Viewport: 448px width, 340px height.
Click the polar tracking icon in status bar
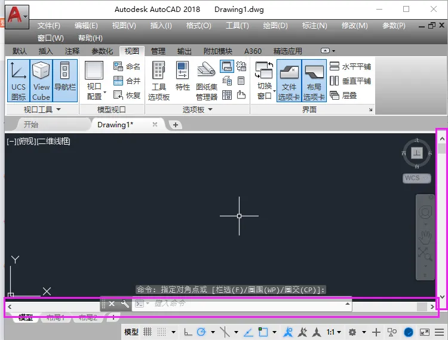(201, 332)
